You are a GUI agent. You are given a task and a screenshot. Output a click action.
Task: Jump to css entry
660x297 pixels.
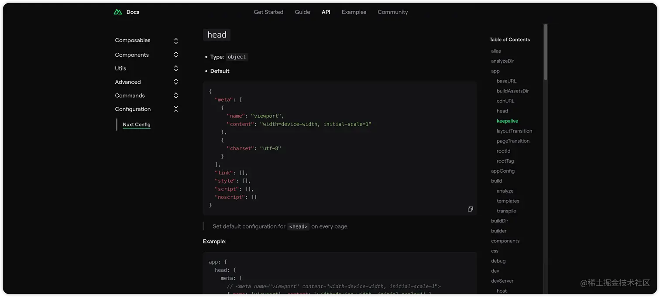[495, 251]
